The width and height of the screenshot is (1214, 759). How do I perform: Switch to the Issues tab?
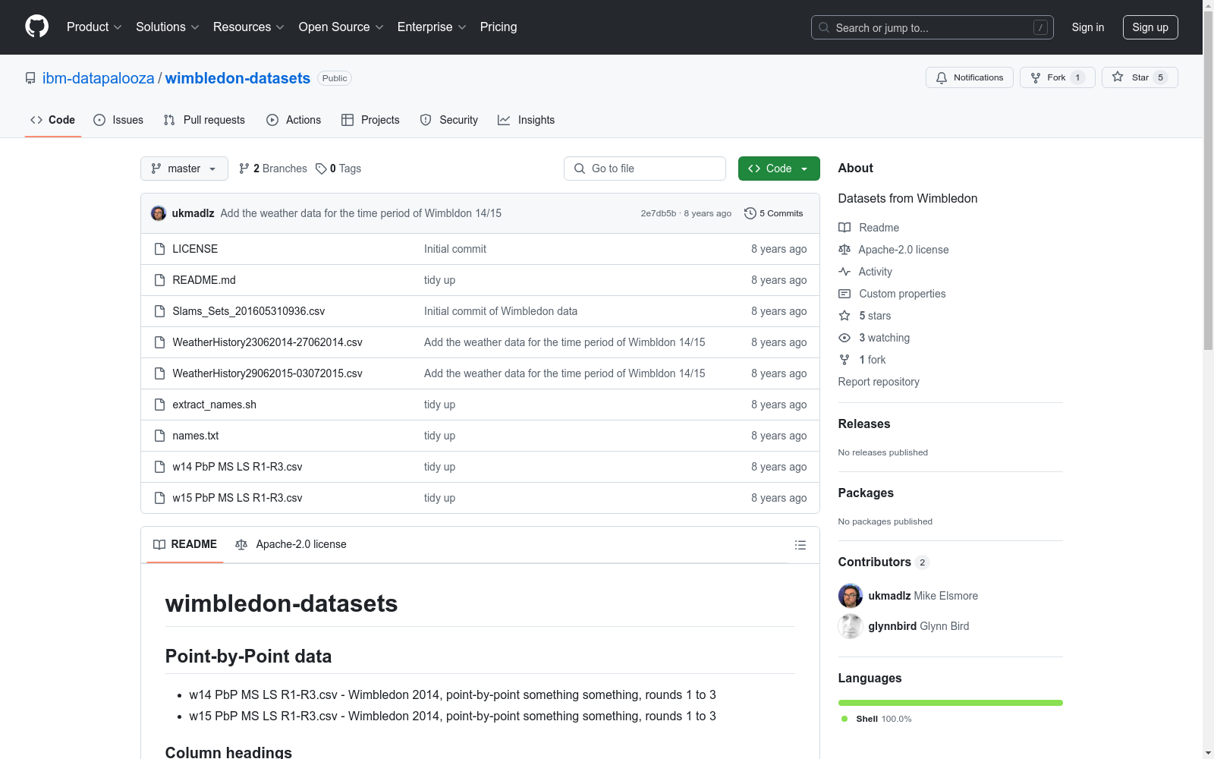(118, 120)
